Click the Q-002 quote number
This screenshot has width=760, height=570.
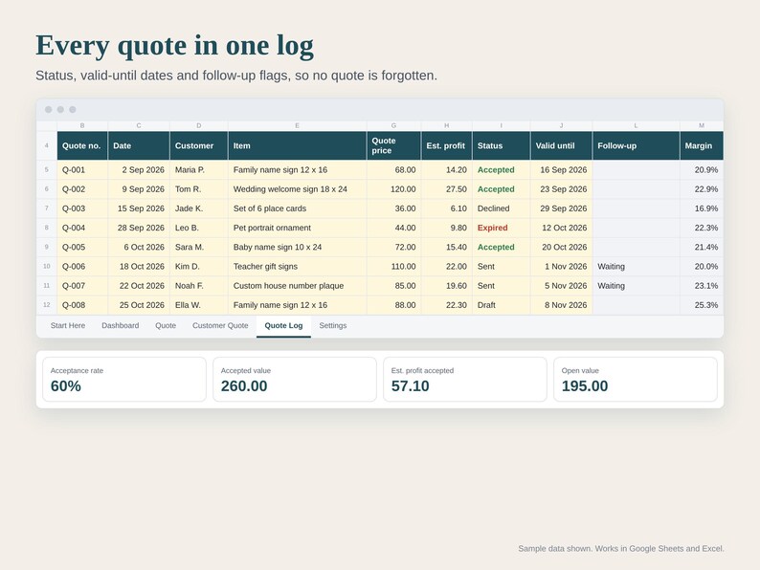tap(82, 189)
